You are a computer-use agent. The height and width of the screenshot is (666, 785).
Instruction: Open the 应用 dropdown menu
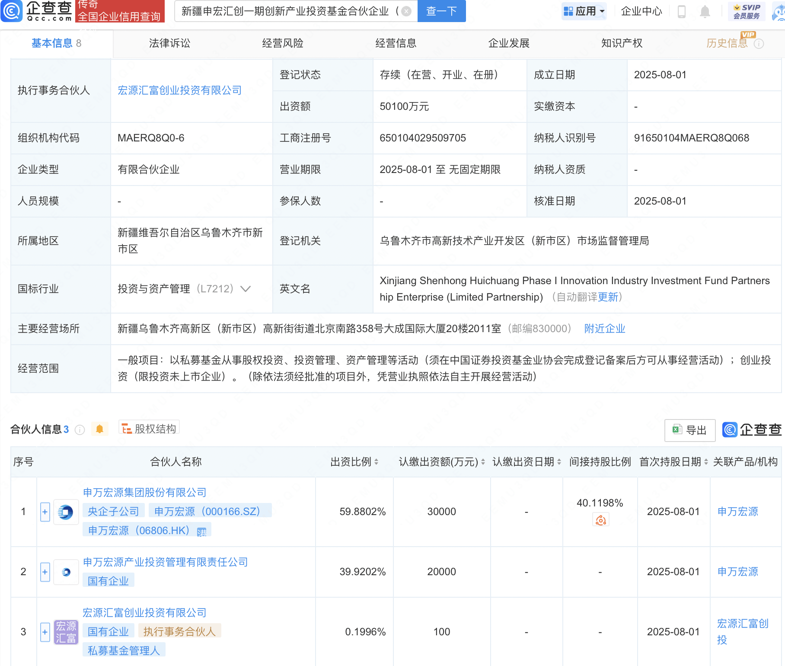[584, 11]
